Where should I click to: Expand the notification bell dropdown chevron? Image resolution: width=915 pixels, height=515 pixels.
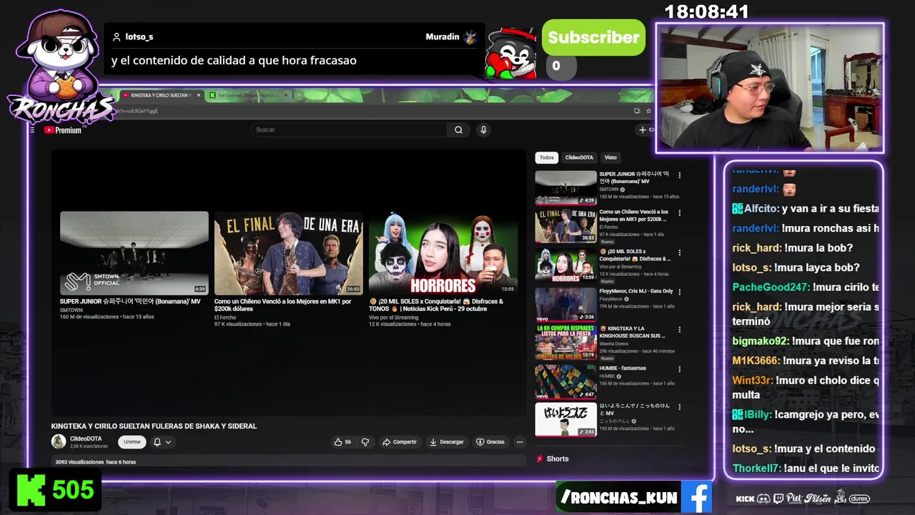169,442
